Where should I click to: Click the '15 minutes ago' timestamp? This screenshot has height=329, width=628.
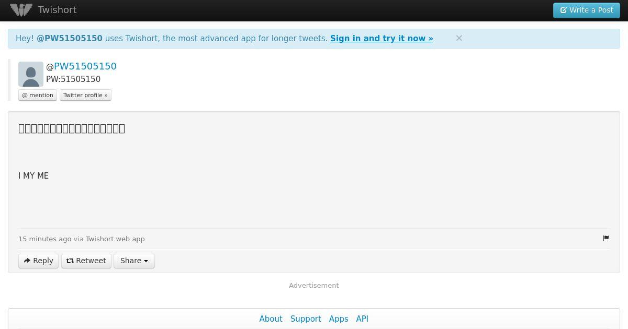(x=44, y=239)
